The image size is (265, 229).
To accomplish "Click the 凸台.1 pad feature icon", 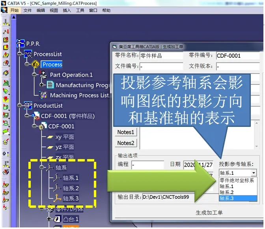I will point(57,219).
